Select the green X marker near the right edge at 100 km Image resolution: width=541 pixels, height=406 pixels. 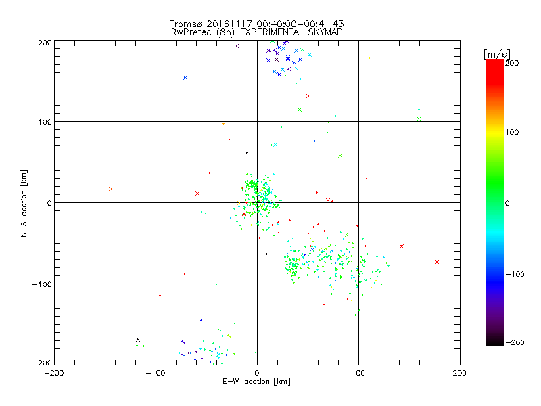[x=419, y=119]
